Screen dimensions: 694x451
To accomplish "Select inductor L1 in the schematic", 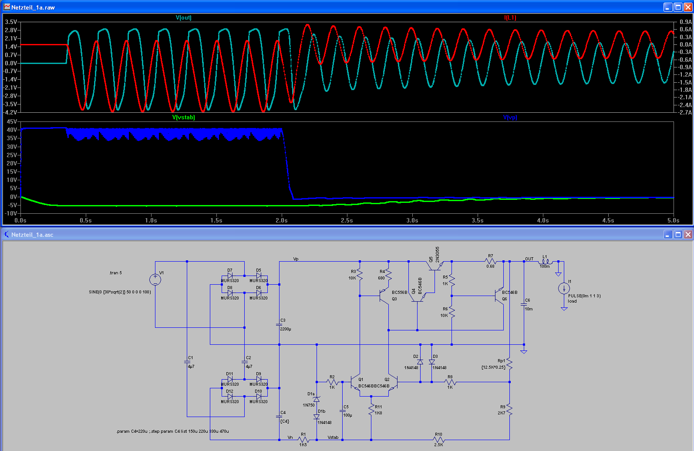I will (545, 262).
